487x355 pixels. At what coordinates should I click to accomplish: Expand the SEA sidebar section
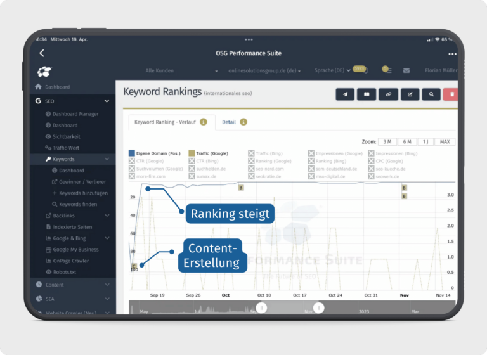click(x=107, y=299)
